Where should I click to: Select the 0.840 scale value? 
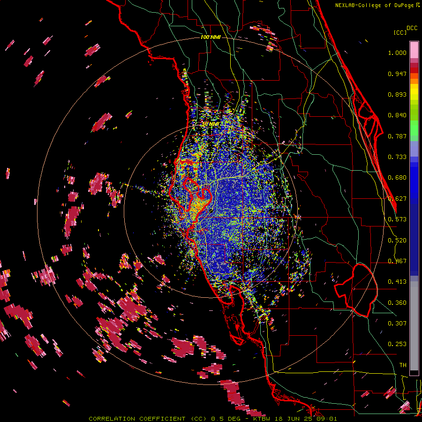(397, 115)
